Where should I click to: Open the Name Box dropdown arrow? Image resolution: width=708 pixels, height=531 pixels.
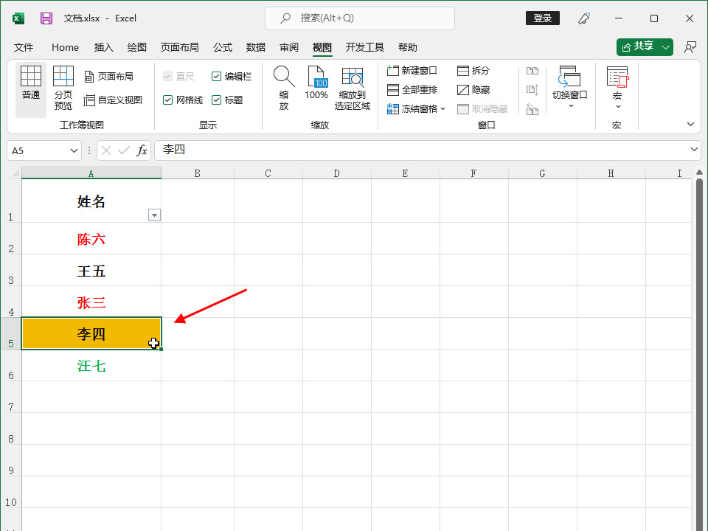pyautogui.click(x=74, y=150)
